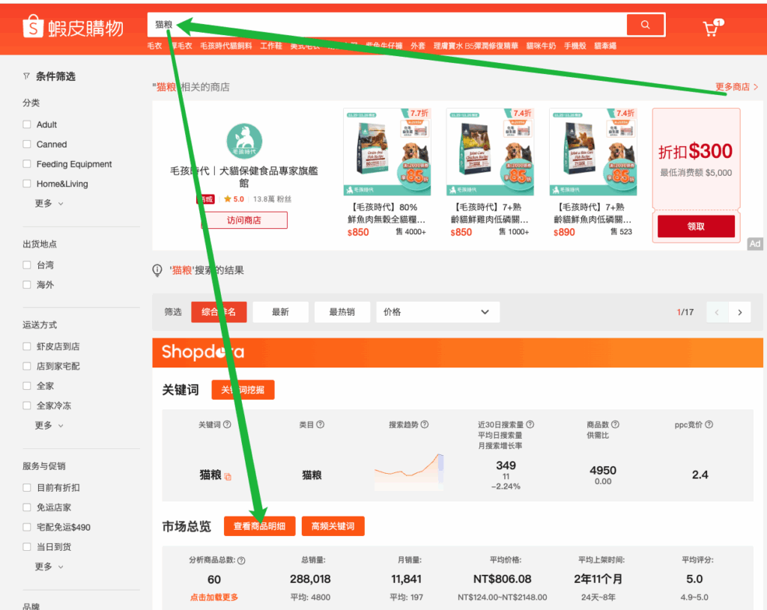
Task: Expand 更多 under 运送方式
Action: pos(49,425)
